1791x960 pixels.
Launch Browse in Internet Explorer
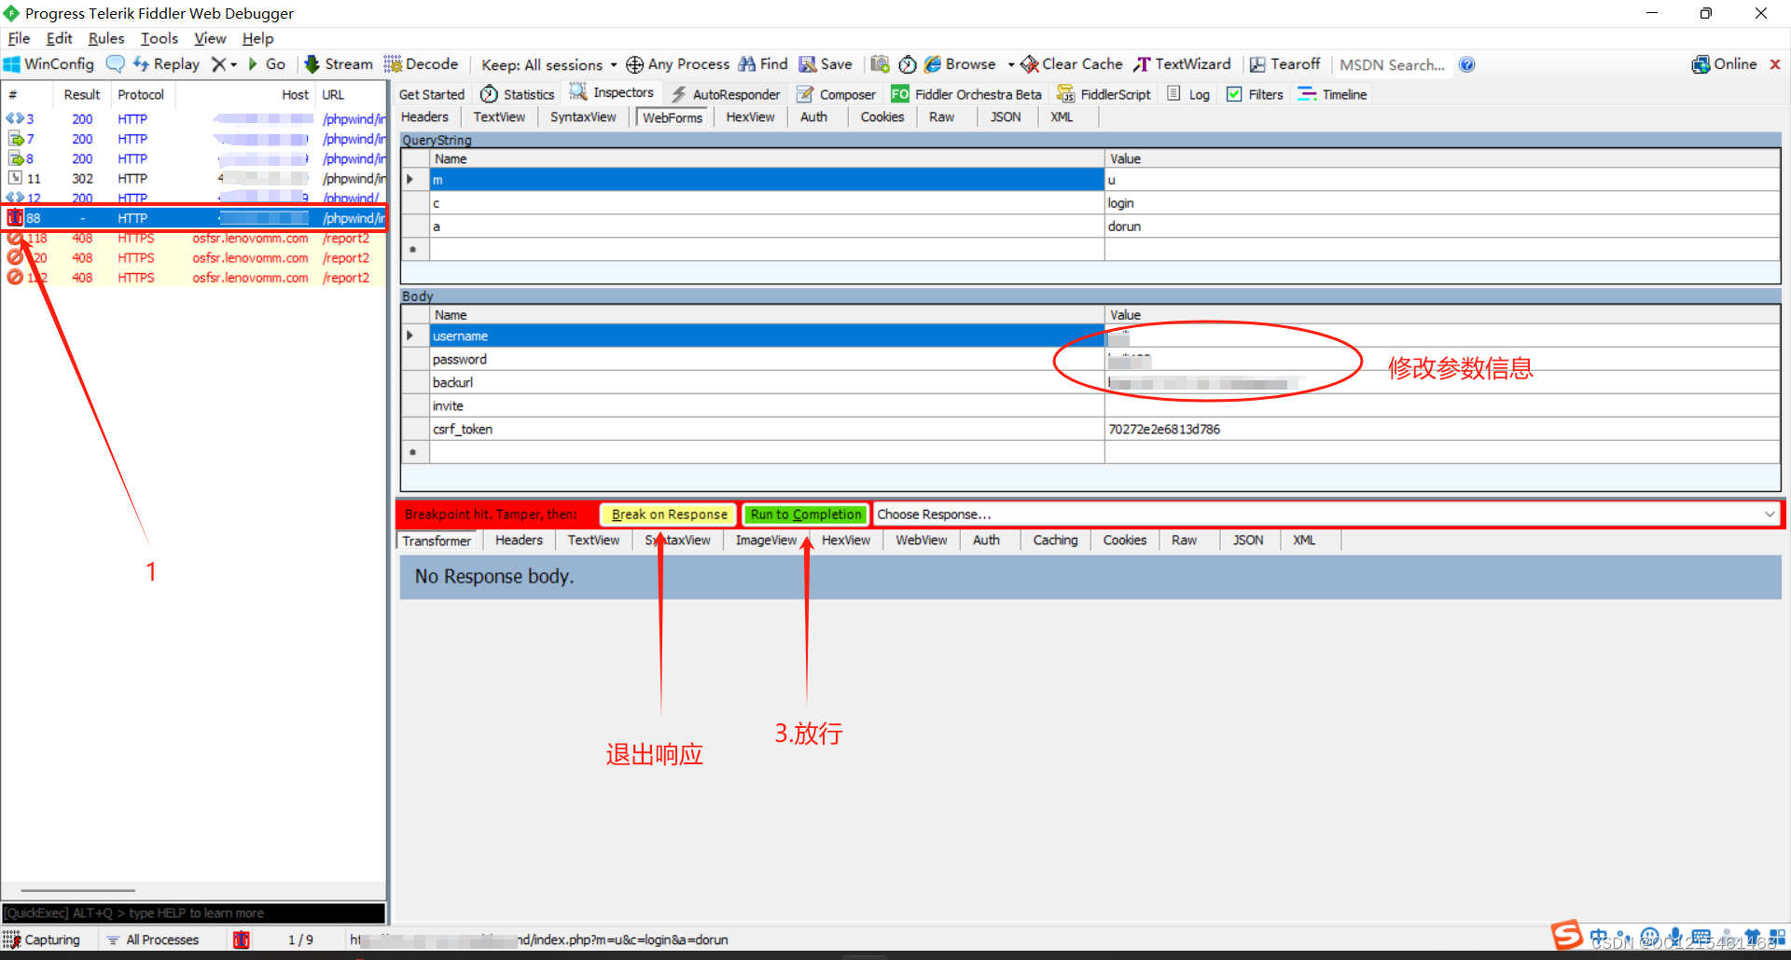[x=960, y=64]
